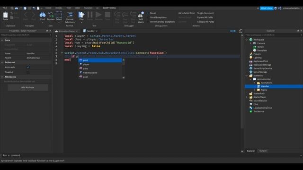Collapse the StarterGui tree node
The image size is (303, 170).
(x=247, y=76)
